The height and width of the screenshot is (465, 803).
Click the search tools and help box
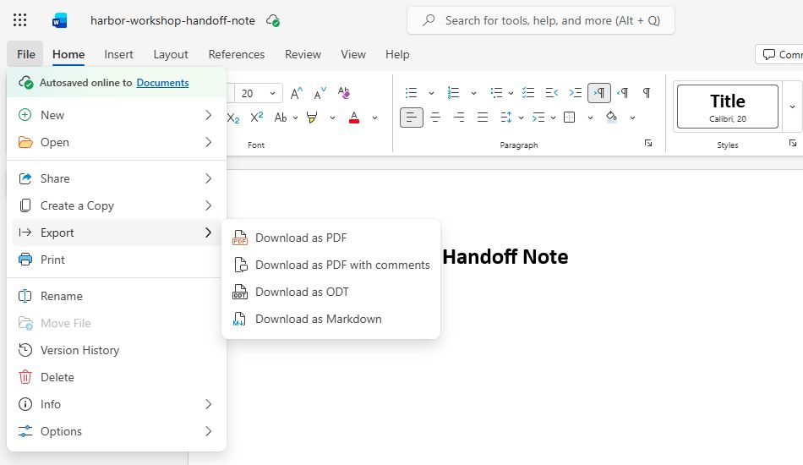[541, 20]
